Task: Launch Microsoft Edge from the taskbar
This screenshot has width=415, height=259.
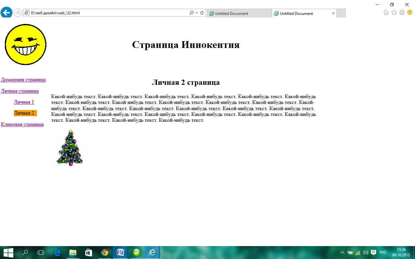Action: coord(57,253)
